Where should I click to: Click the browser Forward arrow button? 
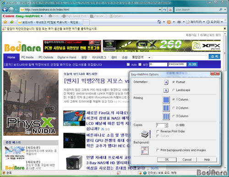point(11,10)
